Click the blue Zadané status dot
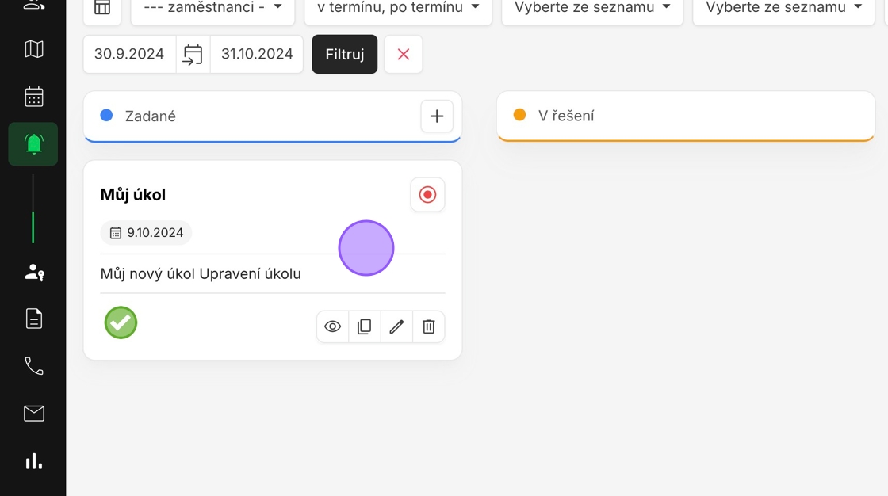Image resolution: width=888 pixels, height=496 pixels. coord(106,116)
